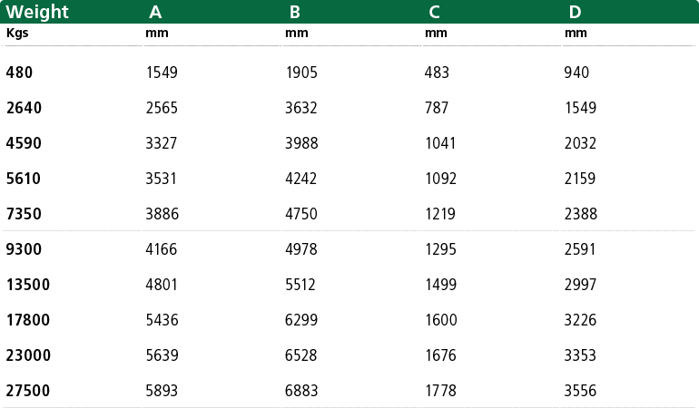Click cell value 1219 in column C

pyautogui.click(x=440, y=214)
